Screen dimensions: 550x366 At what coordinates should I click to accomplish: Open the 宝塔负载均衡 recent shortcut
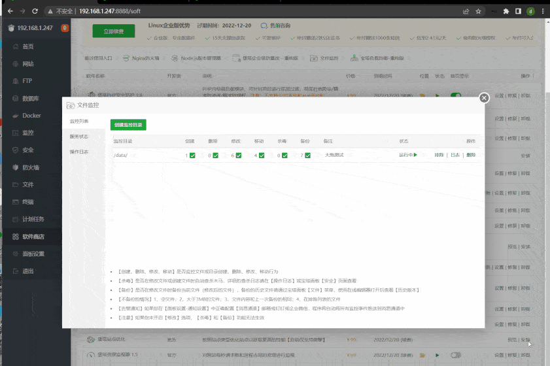377,58
